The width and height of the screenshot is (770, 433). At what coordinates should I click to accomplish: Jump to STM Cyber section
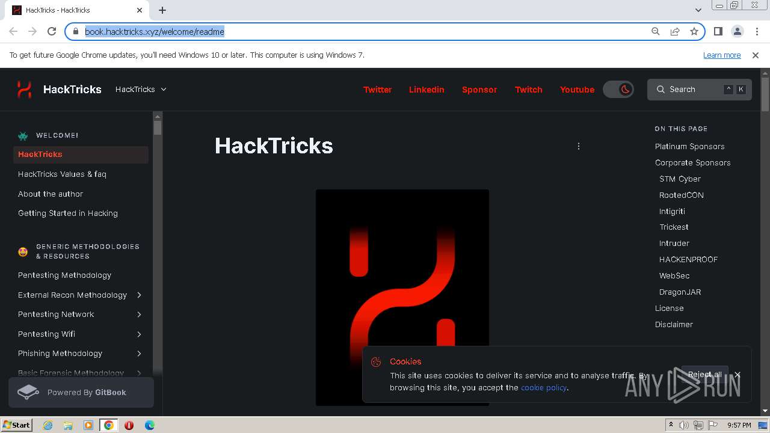pyautogui.click(x=680, y=179)
